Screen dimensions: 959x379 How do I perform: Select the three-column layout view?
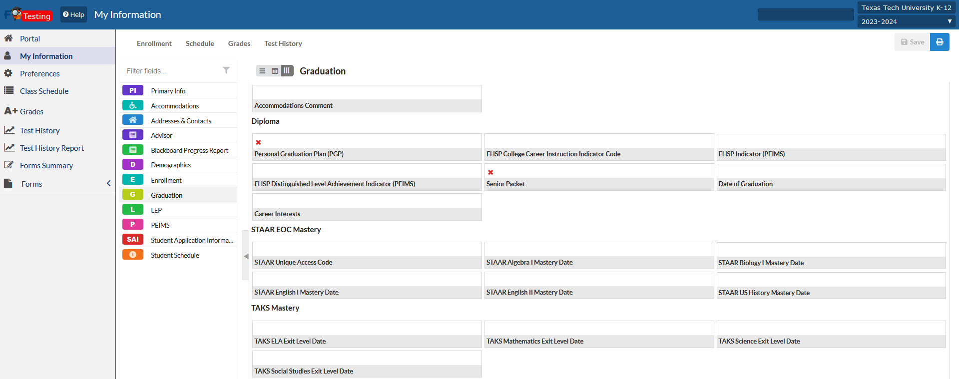pyautogui.click(x=287, y=71)
